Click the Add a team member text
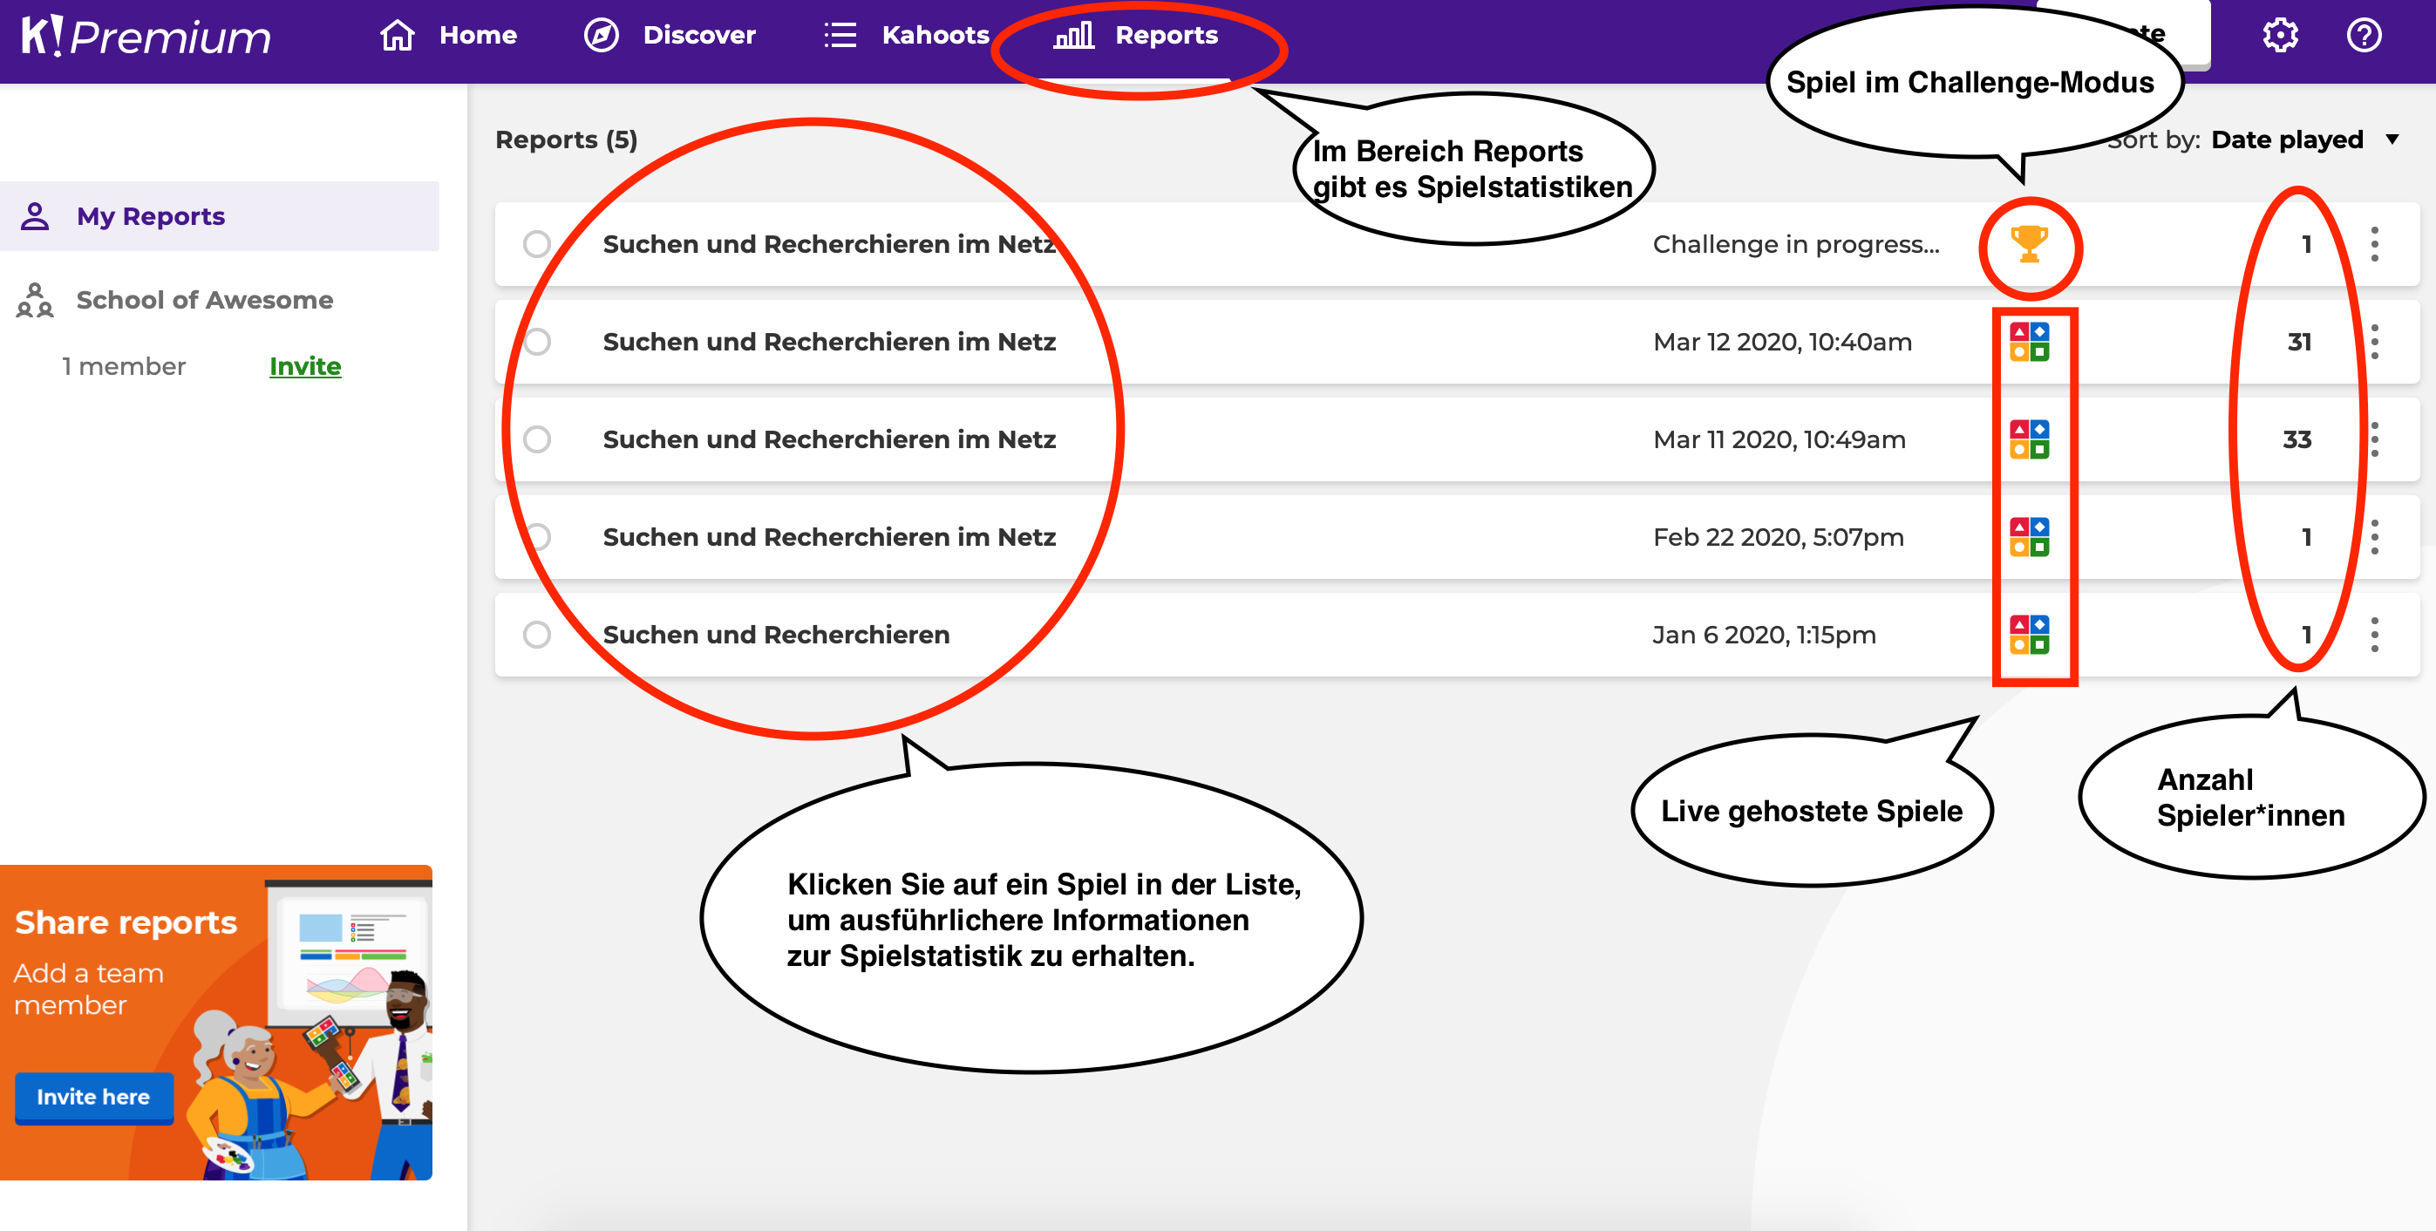The width and height of the screenshot is (2436, 1231). coord(89,989)
